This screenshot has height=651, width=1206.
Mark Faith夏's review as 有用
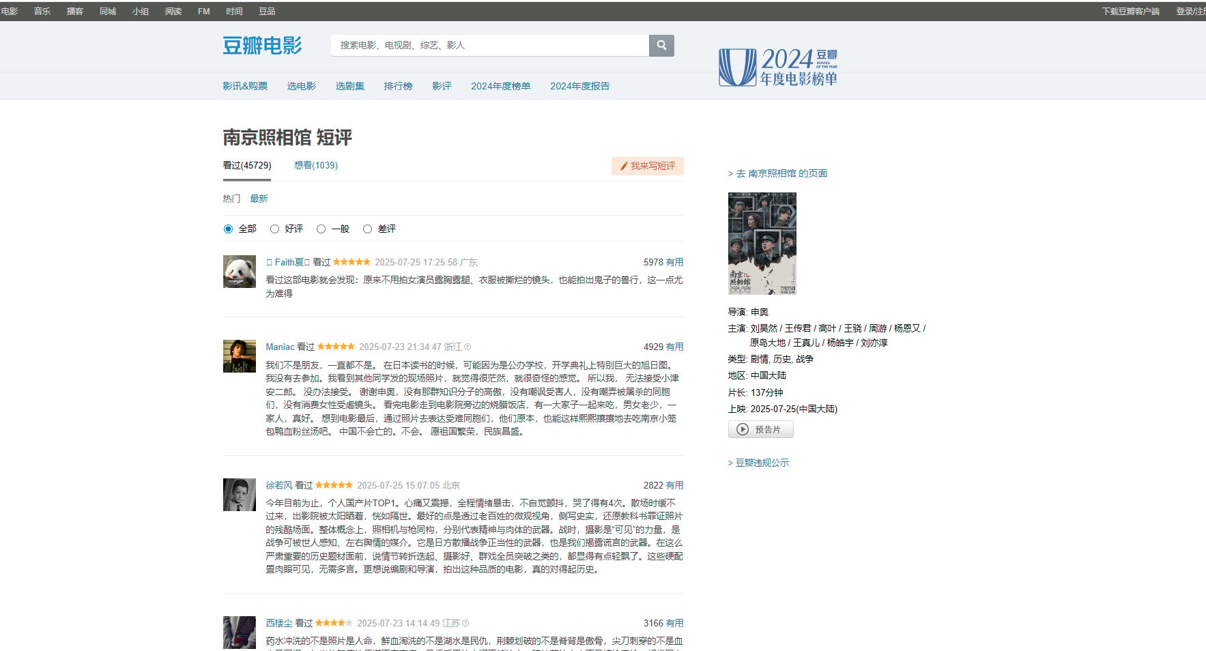coord(674,262)
